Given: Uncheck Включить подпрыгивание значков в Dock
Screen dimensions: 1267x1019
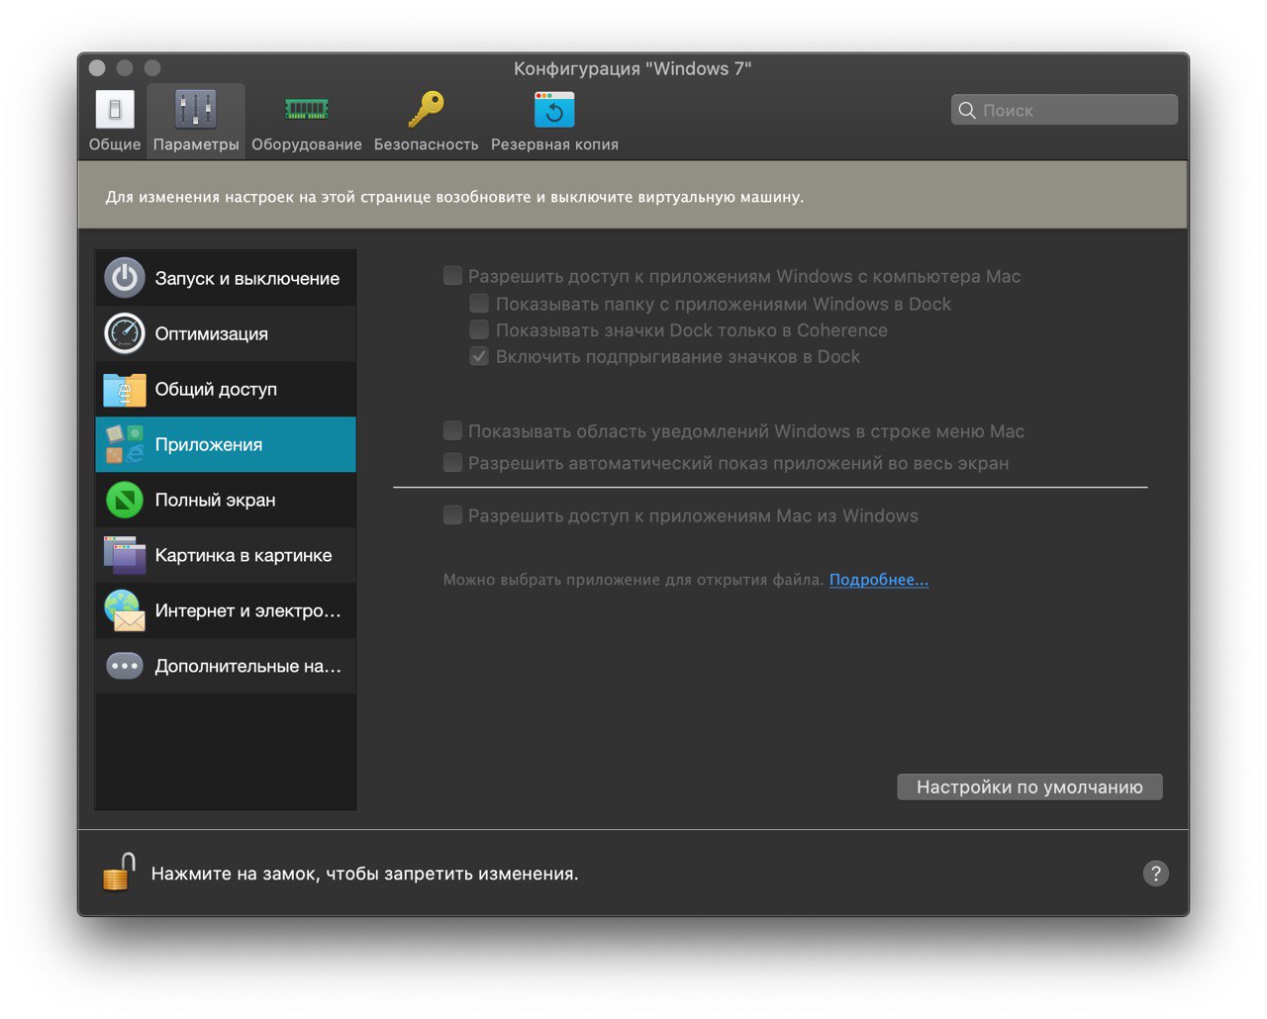Looking at the screenshot, I should pos(479,356).
